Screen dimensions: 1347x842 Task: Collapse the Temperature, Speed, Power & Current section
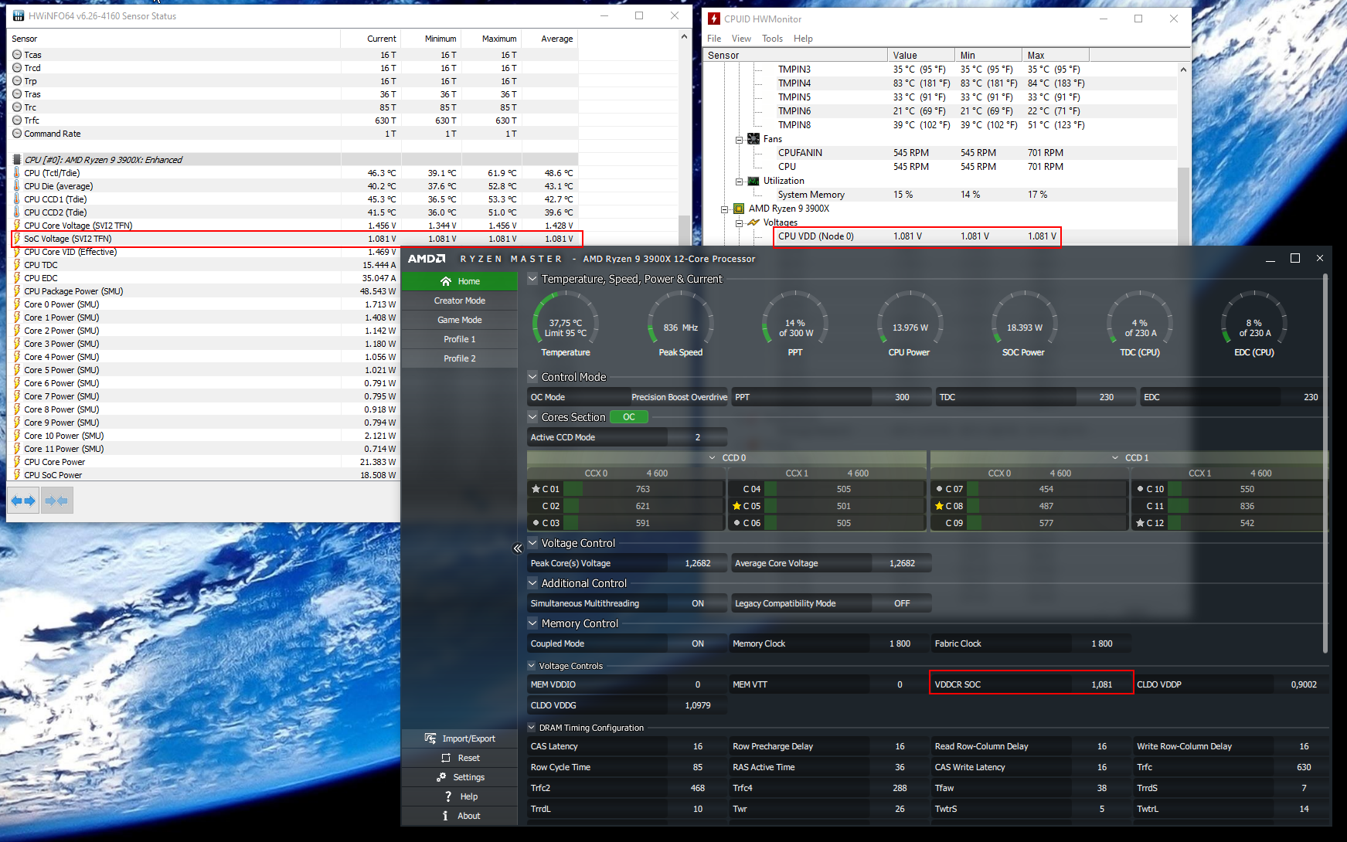click(532, 279)
